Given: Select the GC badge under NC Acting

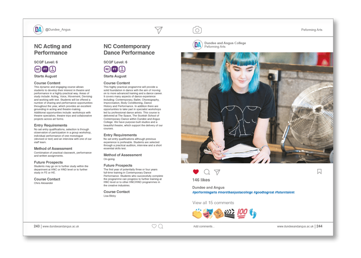Looking at the screenshot, I should pyautogui.click(x=38, y=69).
